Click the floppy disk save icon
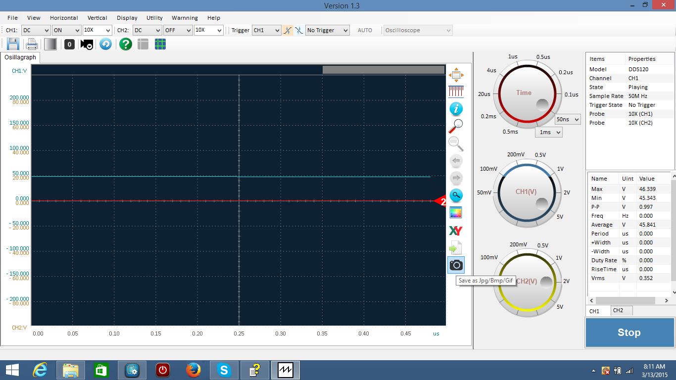676x380 pixels. [13, 44]
